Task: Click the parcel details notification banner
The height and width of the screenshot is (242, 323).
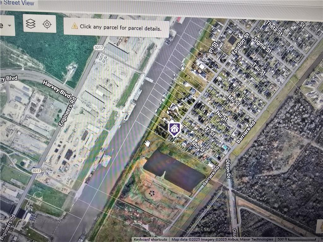Action: point(116,27)
